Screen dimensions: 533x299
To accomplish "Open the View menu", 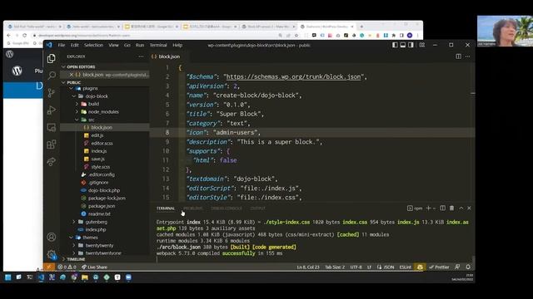I will pos(113,45).
